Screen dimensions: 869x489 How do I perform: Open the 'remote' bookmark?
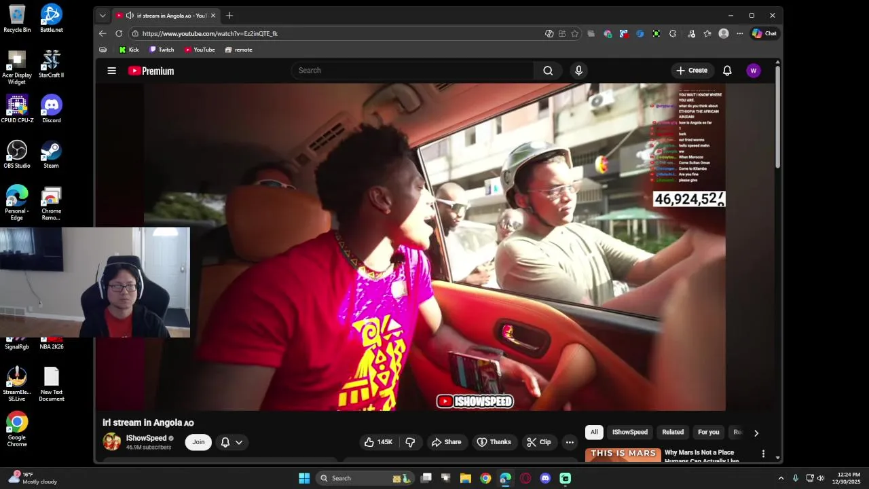[x=238, y=50]
